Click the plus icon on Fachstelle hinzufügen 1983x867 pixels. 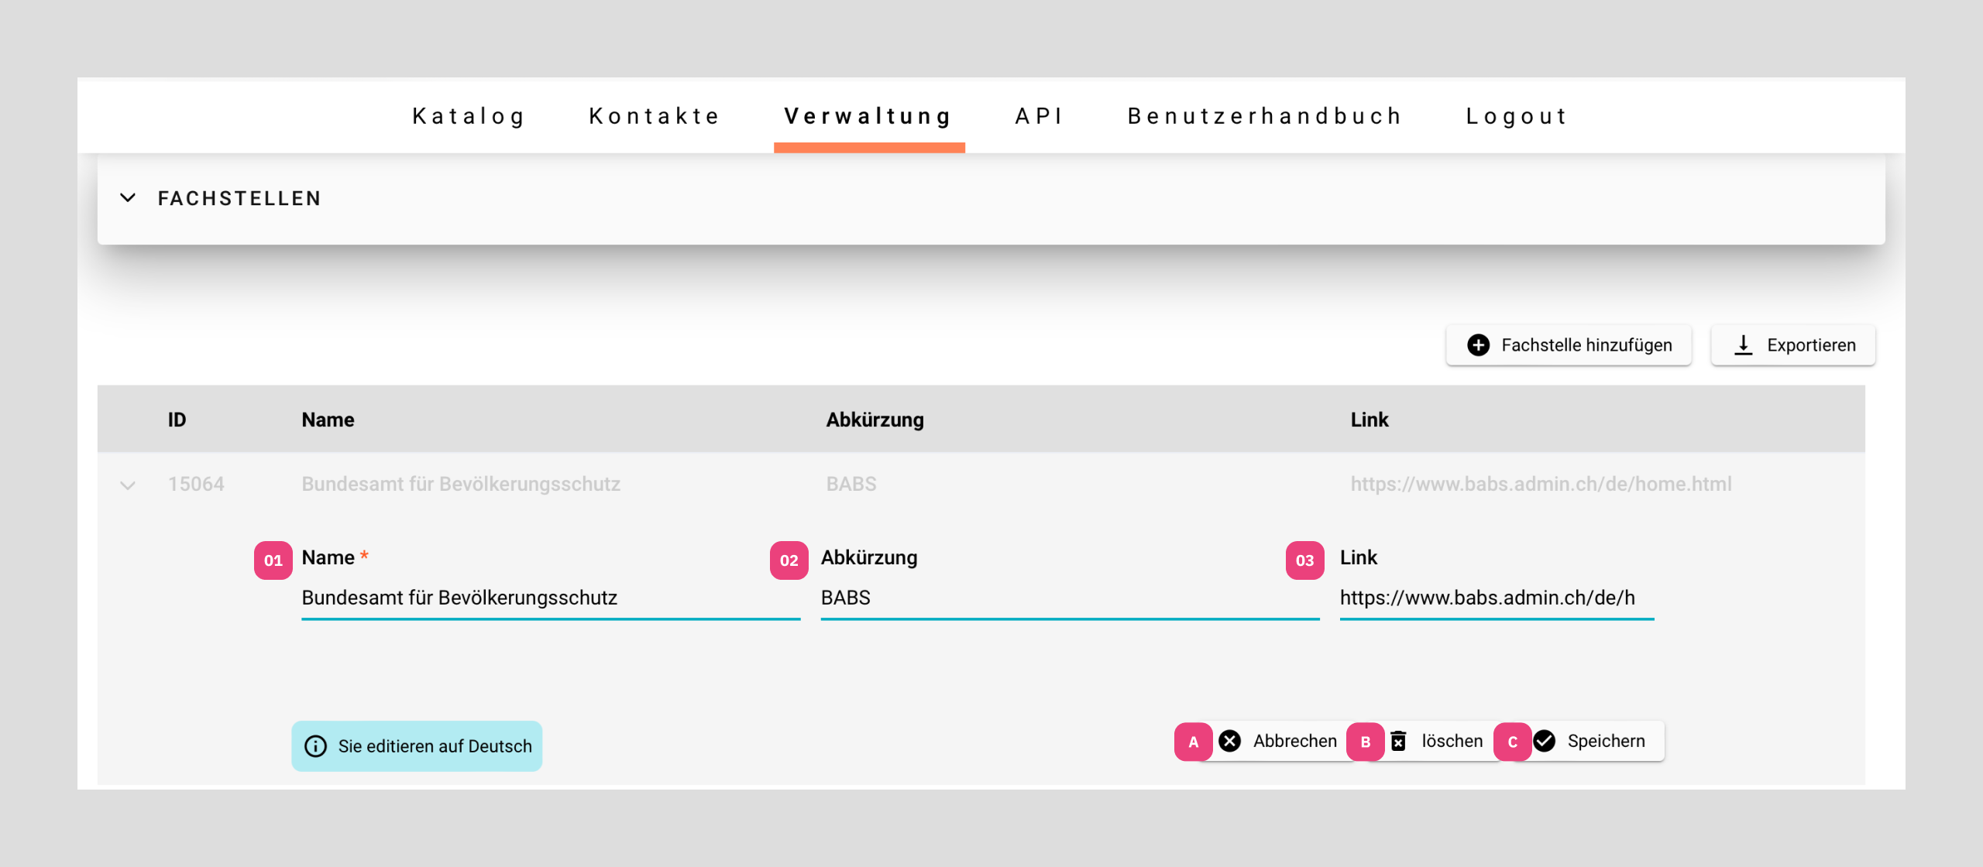pyautogui.click(x=1478, y=345)
